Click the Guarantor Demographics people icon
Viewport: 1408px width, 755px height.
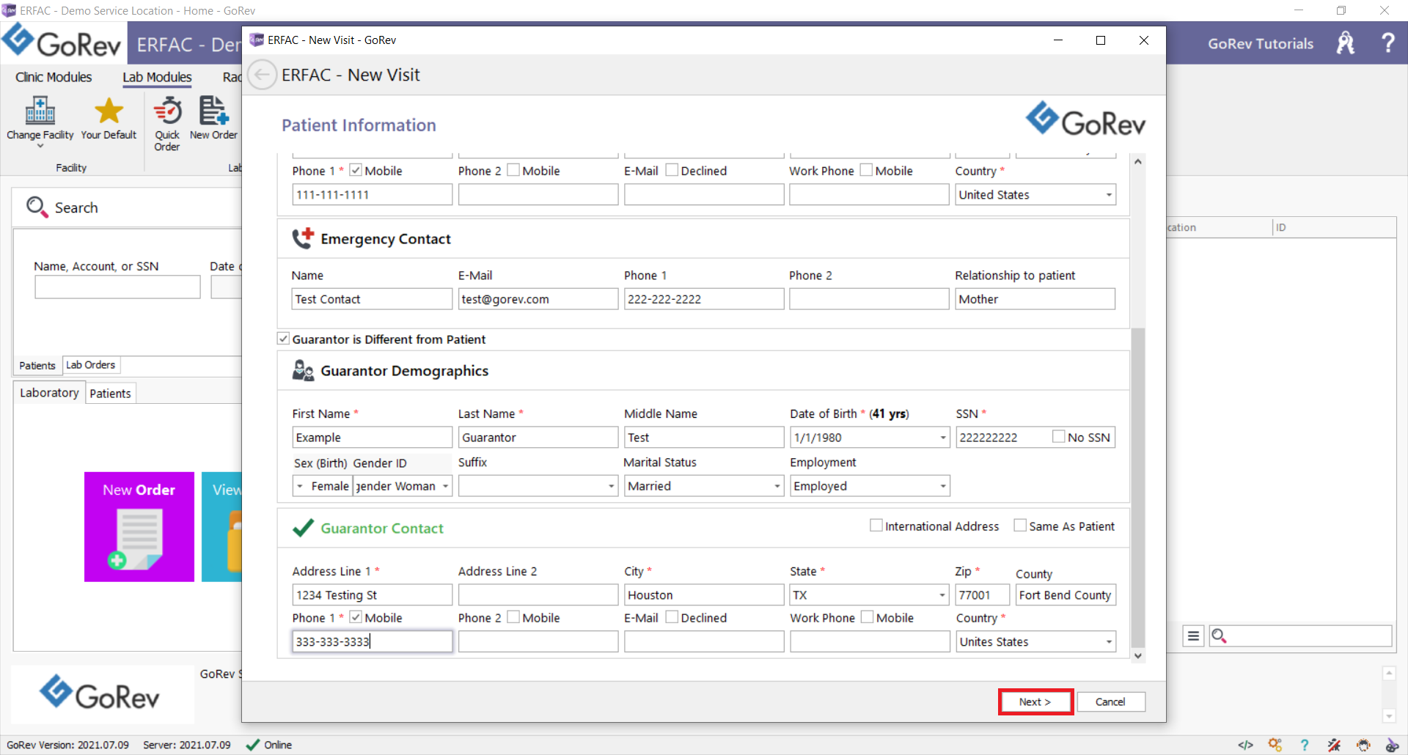tap(303, 370)
